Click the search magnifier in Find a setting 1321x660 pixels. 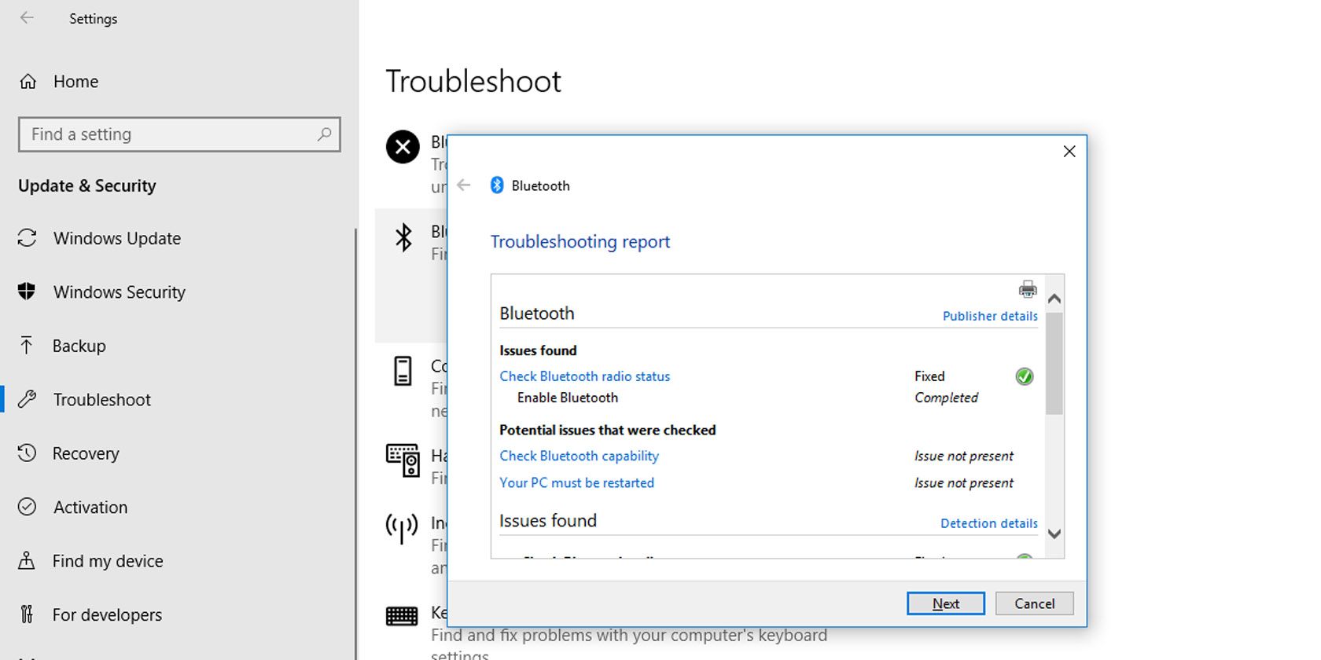pyautogui.click(x=324, y=134)
